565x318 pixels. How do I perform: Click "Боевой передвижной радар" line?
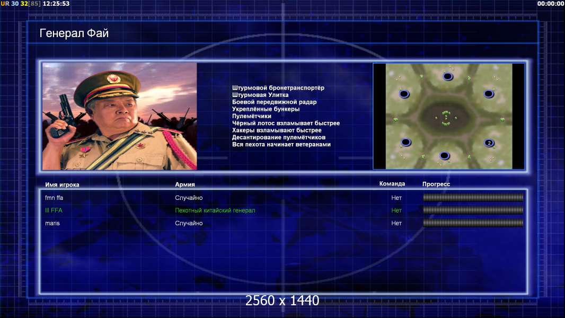(x=274, y=102)
